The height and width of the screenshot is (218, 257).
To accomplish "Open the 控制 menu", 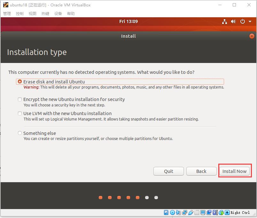I will [x=20, y=13].
